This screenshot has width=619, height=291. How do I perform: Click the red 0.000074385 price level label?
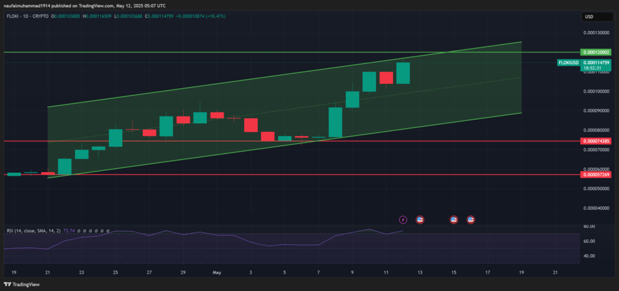(597, 141)
